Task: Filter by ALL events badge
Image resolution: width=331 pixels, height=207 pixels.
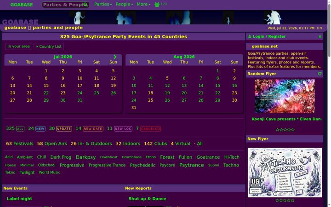Action: pyautogui.click(x=20, y=129)
